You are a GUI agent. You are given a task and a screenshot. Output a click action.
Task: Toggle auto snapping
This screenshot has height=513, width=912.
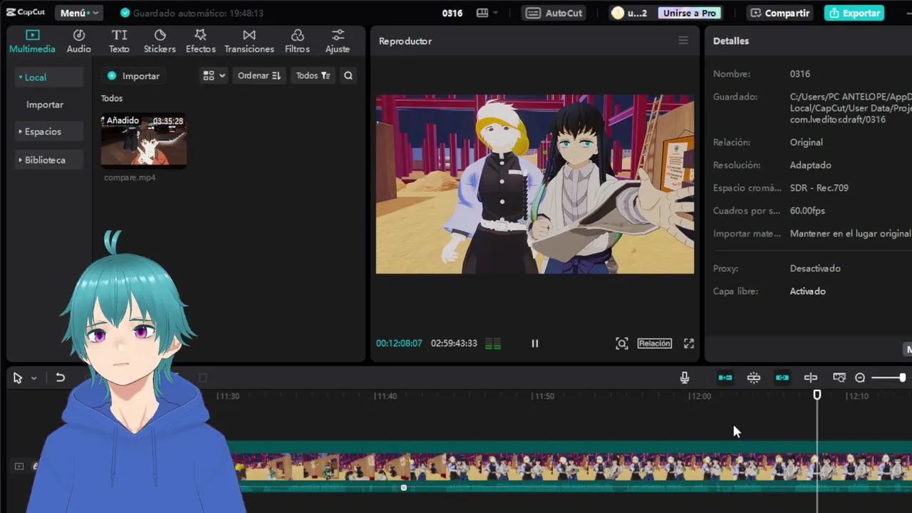[754, 378]
